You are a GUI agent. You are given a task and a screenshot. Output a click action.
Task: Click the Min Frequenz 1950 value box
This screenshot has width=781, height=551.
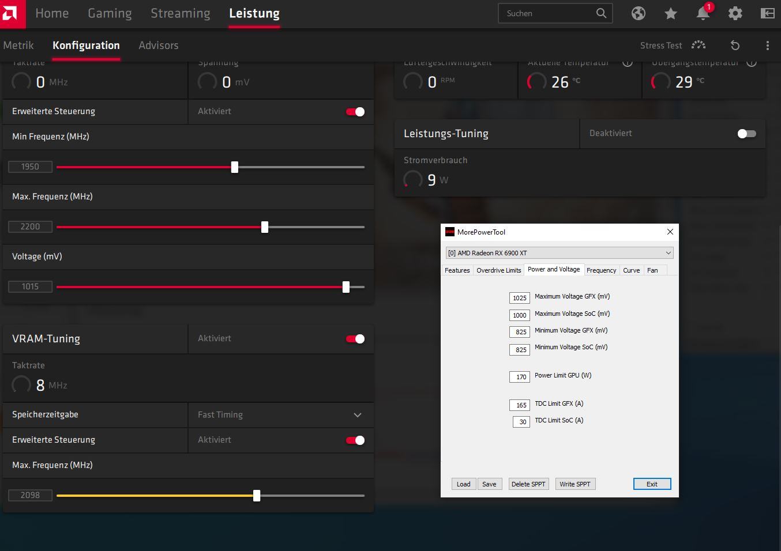pyautogui.click(x=30, y=167)
